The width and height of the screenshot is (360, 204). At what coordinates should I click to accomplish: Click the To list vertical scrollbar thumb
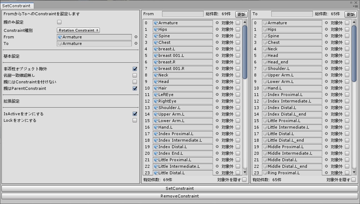[x=354, y=53]
